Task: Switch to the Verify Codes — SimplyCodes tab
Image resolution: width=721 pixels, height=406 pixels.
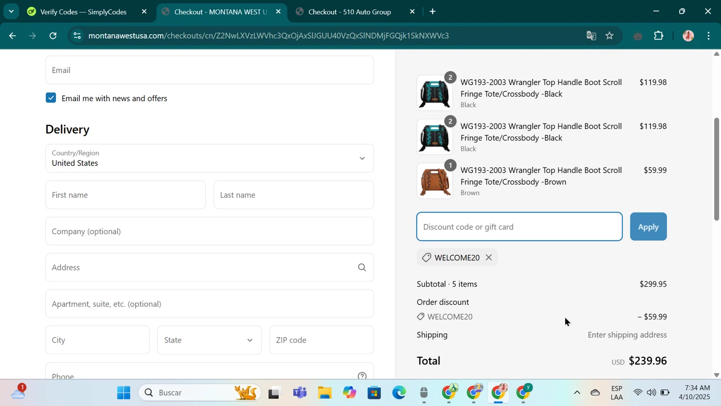Action: [84, 12]
